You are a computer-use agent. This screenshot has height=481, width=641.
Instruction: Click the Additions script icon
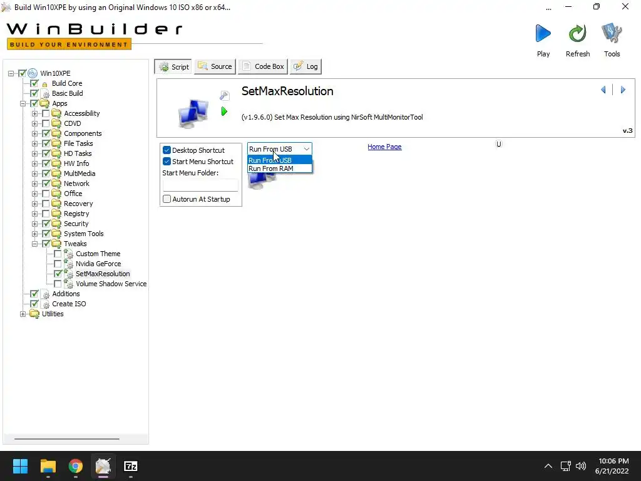[x=46, y=294]
